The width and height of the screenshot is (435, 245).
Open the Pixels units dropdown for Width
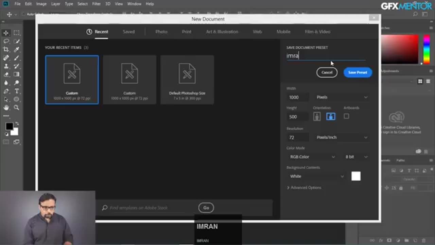click(x=342, y=97)
